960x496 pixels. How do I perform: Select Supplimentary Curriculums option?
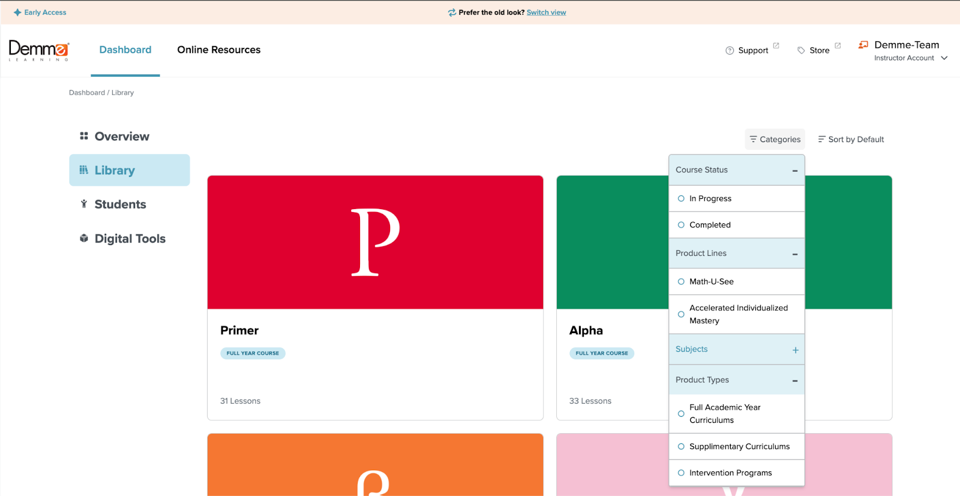click(x=737, y=446)
